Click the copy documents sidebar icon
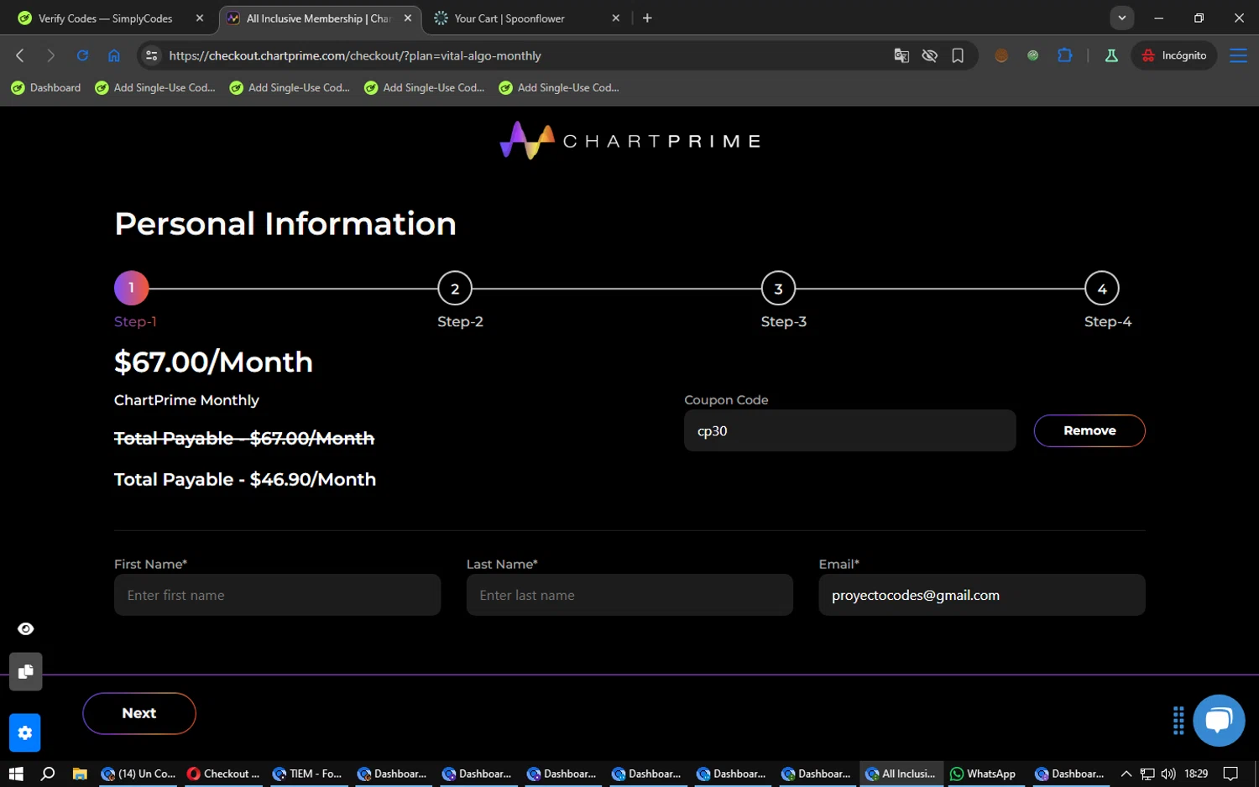The image size is (1259, 787). click(25, 671)
